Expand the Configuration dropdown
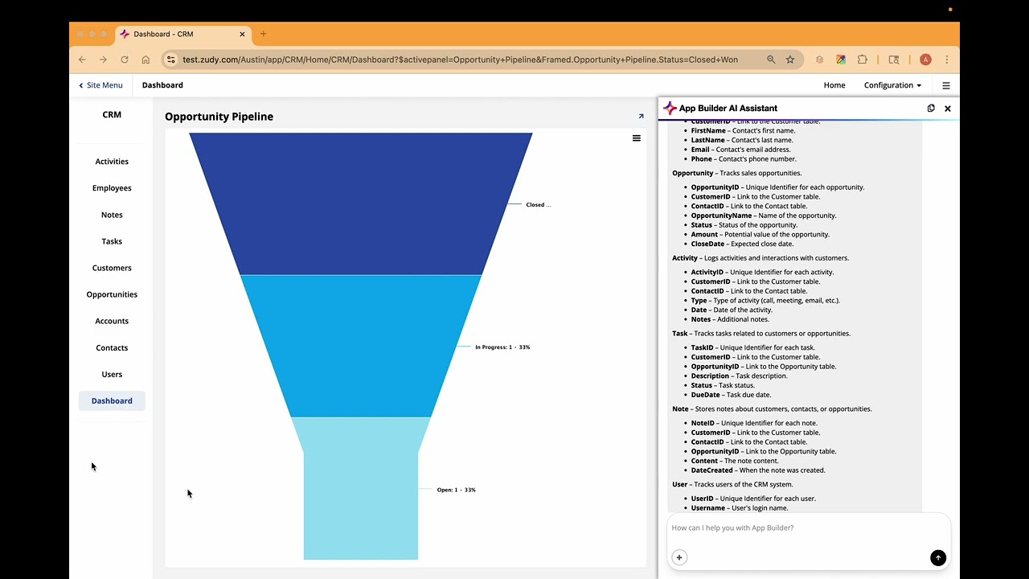Viewport: 1029px width, 579px height. [x=892, y=85]
